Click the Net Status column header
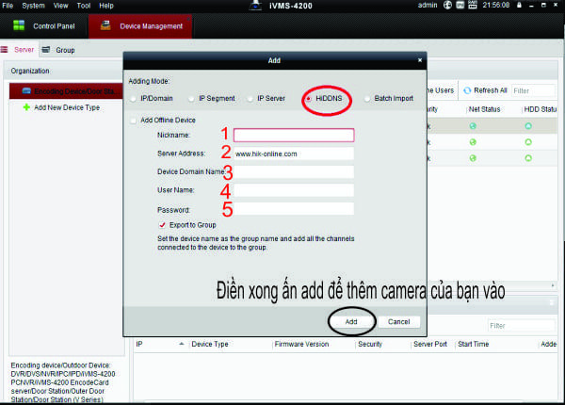 [x=484, y=109]
